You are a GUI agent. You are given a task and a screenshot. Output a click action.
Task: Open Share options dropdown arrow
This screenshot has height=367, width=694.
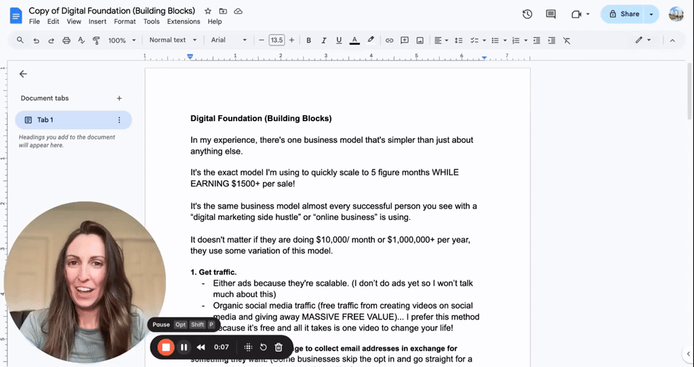pyautogui.click(x=651, y=14)
